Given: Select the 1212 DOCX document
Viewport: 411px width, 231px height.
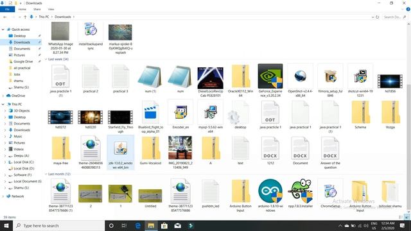Looking at the screenshot, I should point(270,148).
